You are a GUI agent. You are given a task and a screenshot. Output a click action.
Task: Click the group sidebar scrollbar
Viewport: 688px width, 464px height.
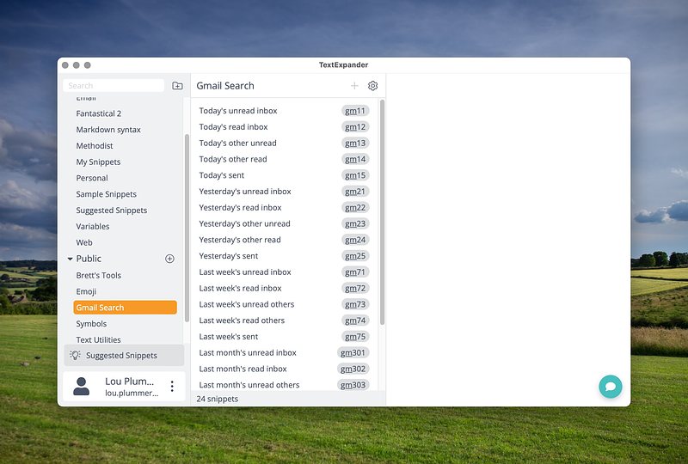187,228
